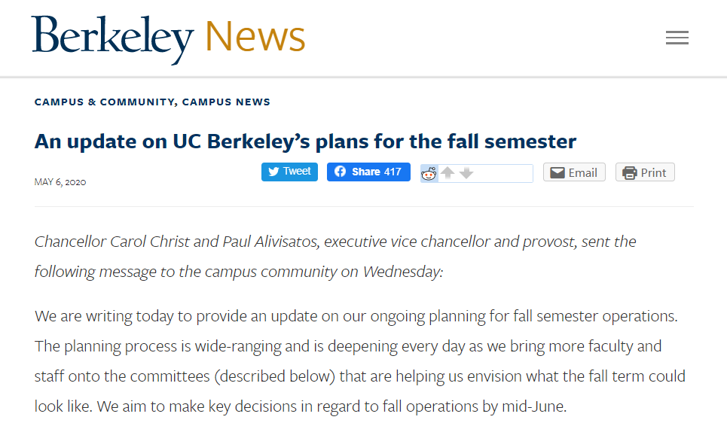This screenshot has width=727, height=432.
Task: Click the empty Reddit score box
Action: (x=505, y=173)
